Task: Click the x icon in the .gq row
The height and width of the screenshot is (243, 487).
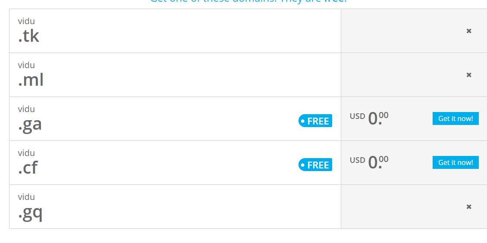Action: click(469, 207)
